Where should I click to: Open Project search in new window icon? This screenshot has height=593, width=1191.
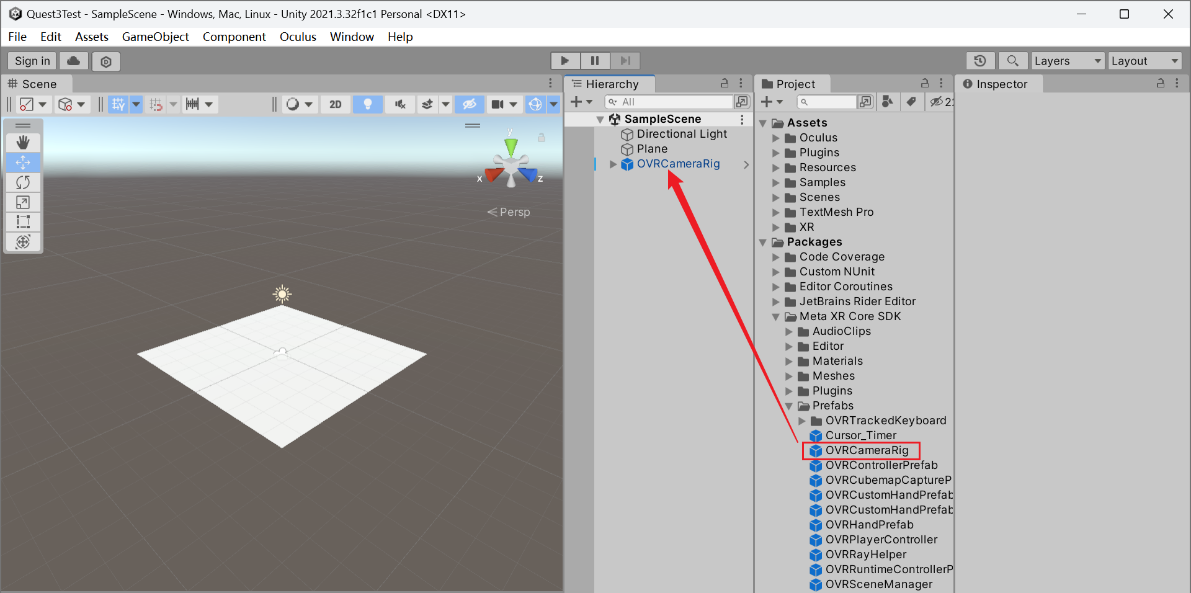click(x=866, y=102)
